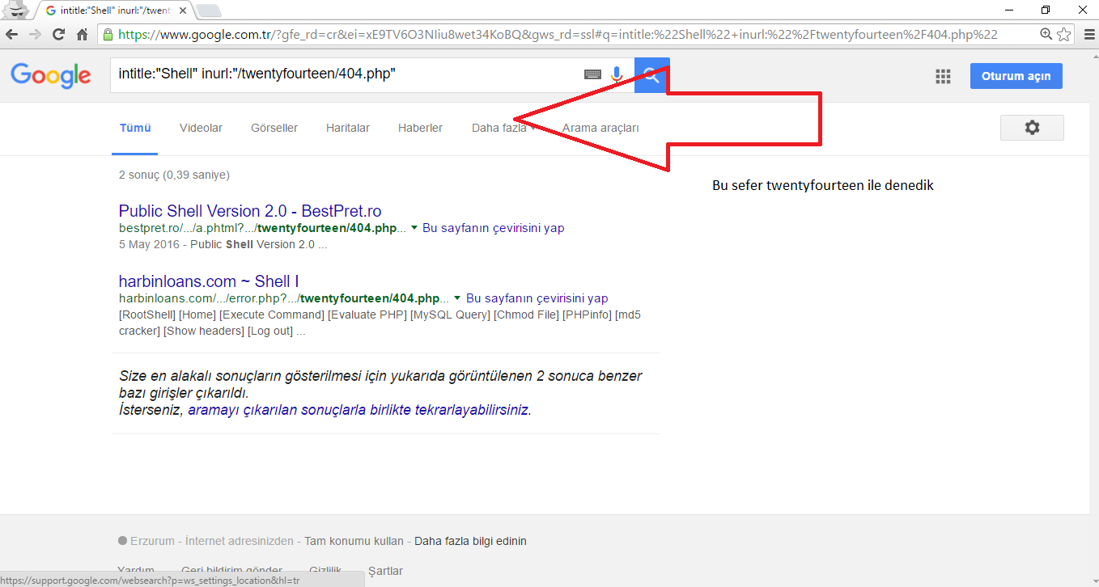1099x587 pixels.
Task: View site info via the green padlock
Action: [108, 35]
